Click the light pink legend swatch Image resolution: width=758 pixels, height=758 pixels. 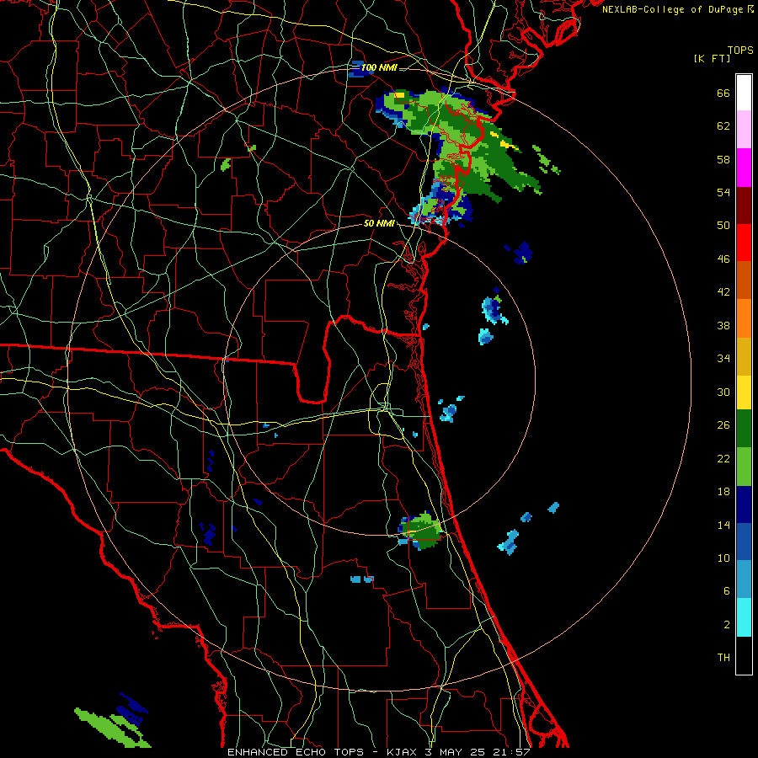pos(744,129)
